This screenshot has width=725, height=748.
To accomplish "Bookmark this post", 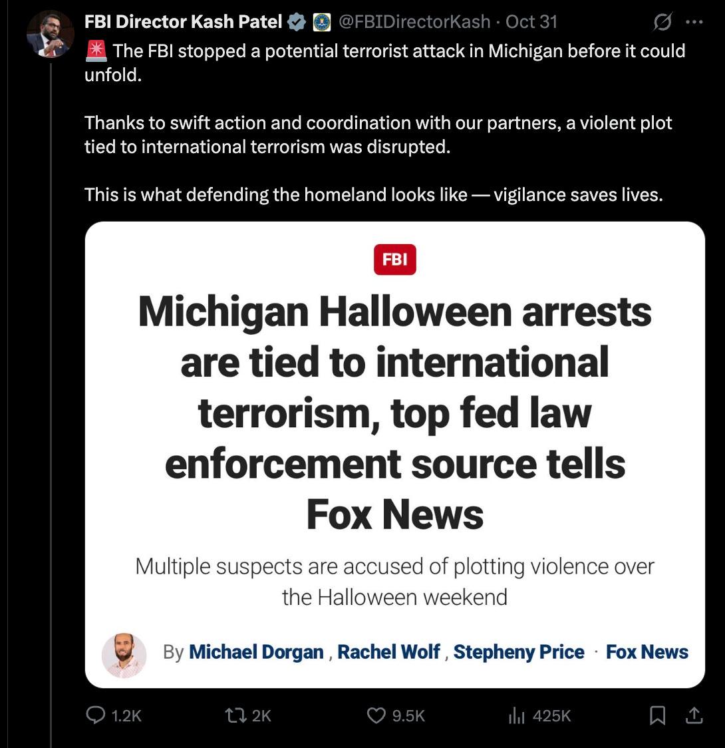I will click(657, 715).
